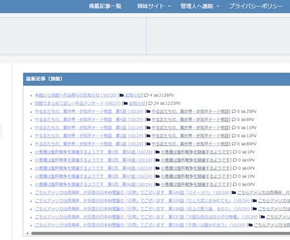Open 本館から別館へ作品移行のお知らせ (10/10) article
Image resolution: width=290 pixels, height=240 pixels.
point(76,95)
